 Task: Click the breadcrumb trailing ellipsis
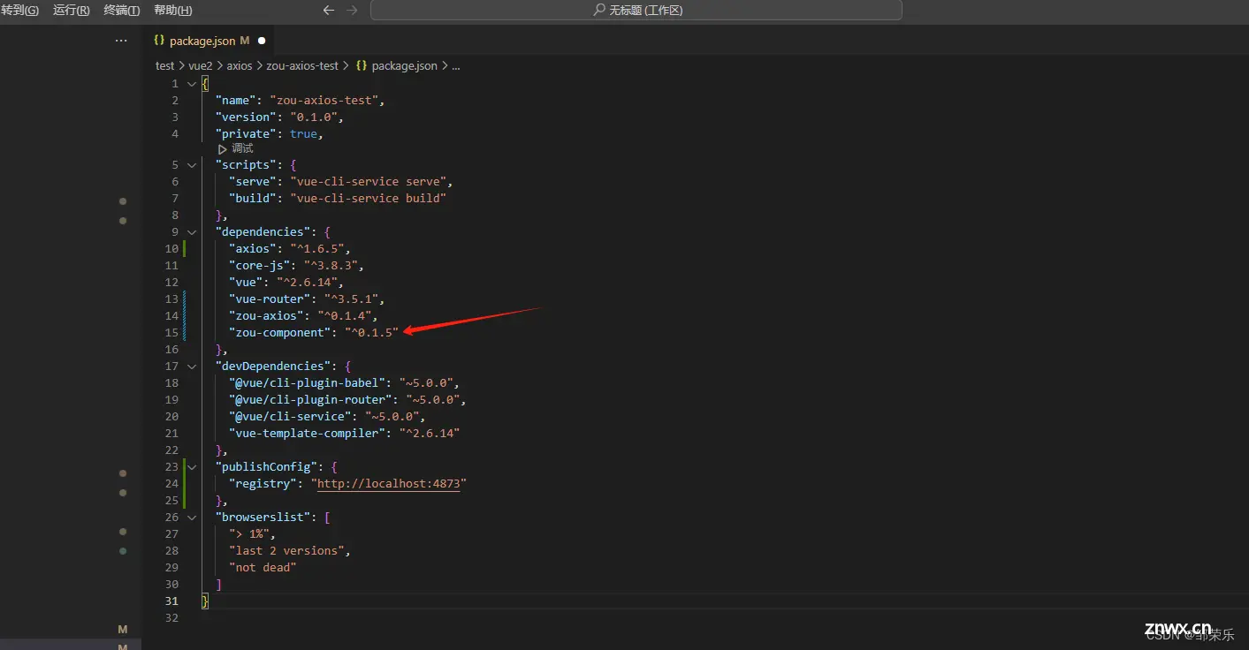coord(456,65)
